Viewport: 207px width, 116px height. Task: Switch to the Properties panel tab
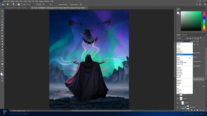point(185,35)
